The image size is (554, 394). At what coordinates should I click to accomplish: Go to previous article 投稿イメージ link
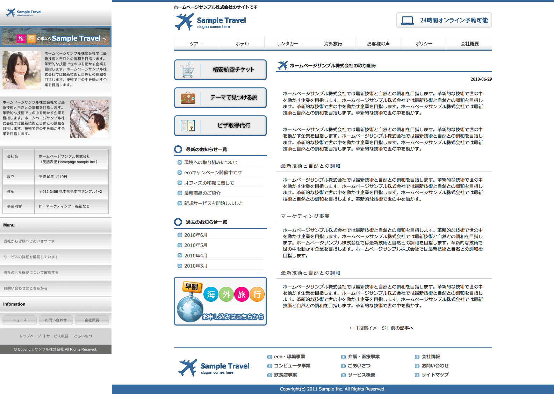[x=381, y=328]
